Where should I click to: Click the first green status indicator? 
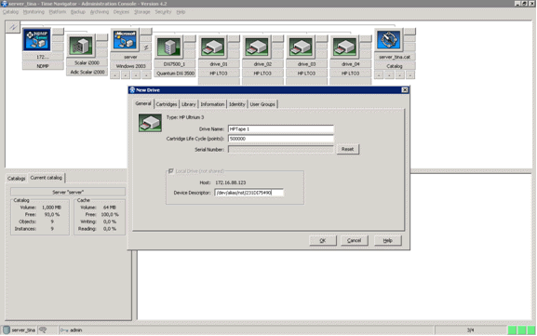[513, 330]
